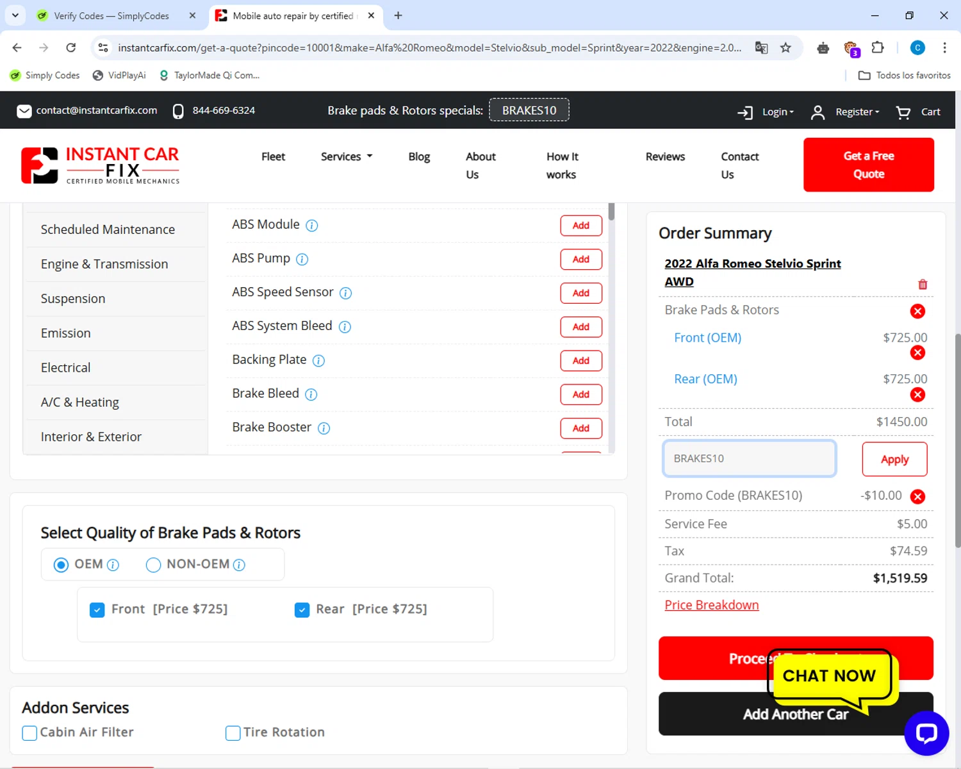This screenshot has height=769, width=961.
Task: Open the browser extensions puzzle icon
Action: tap(878, 48)
